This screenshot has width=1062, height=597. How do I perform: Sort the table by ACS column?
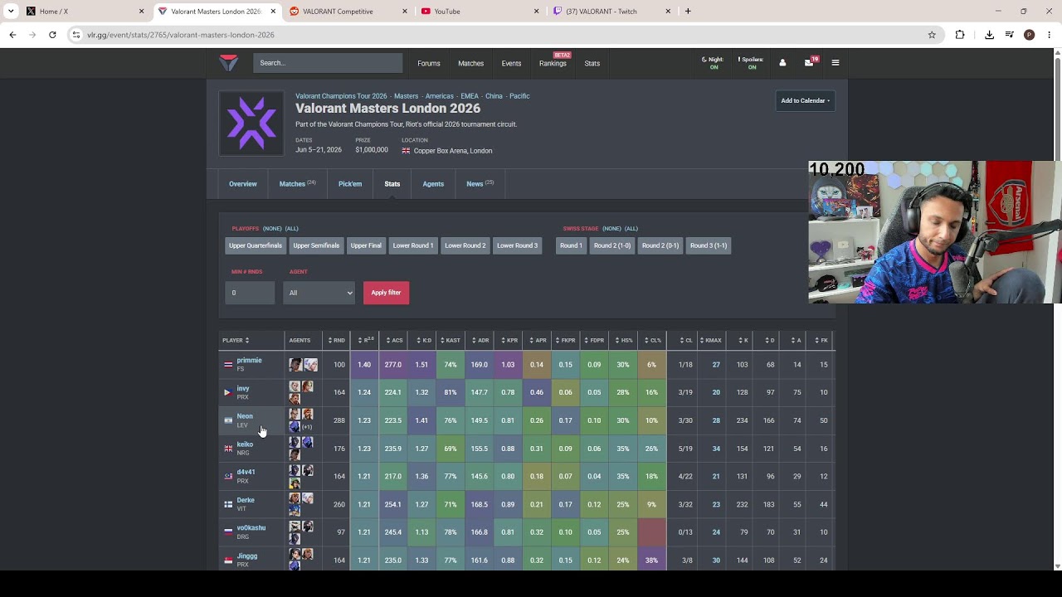point(392,340)
